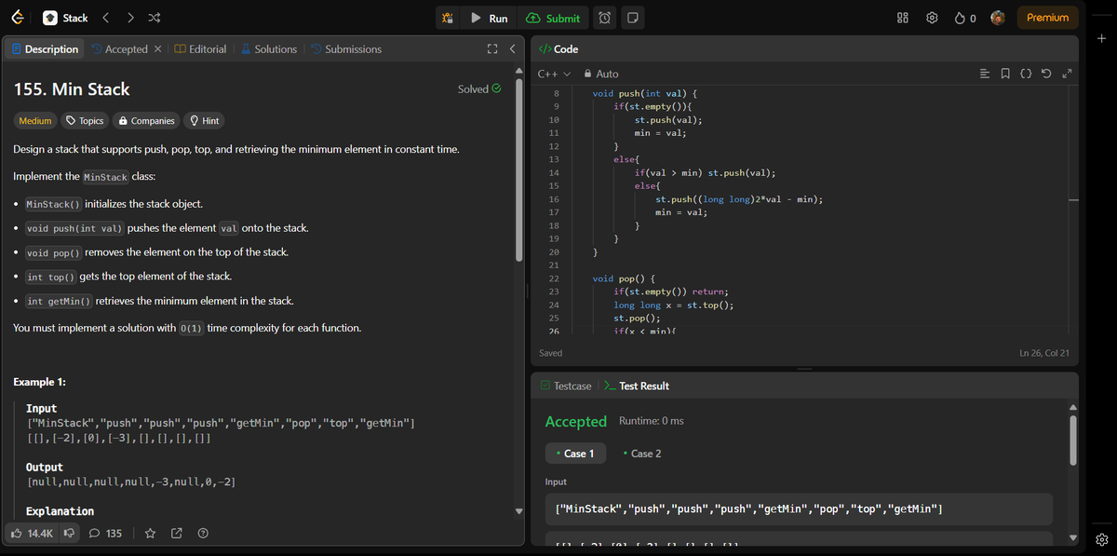Go to the next problem arrow
This screenshot has height=556, width=1117.
click(130, 18)
